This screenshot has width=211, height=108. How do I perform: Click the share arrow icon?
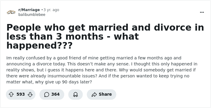(94, 94)
